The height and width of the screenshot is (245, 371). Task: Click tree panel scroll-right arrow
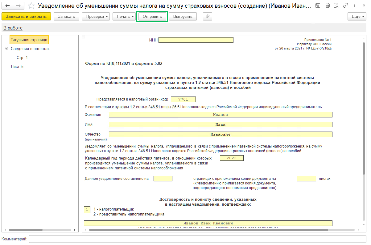coord(74,230)
